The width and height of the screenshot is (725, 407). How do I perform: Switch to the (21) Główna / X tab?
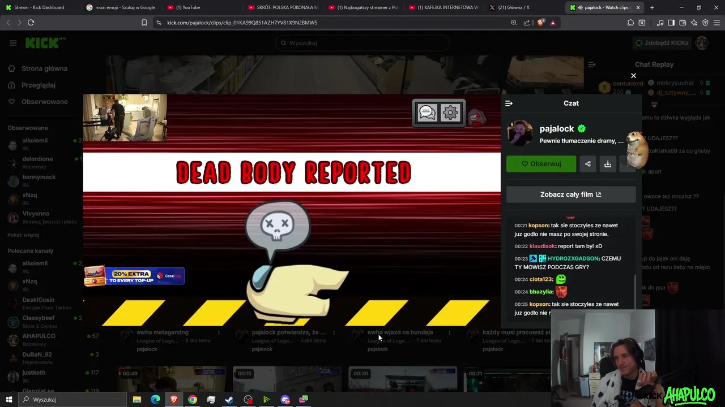pyautogui.click(x=524, y=7)
